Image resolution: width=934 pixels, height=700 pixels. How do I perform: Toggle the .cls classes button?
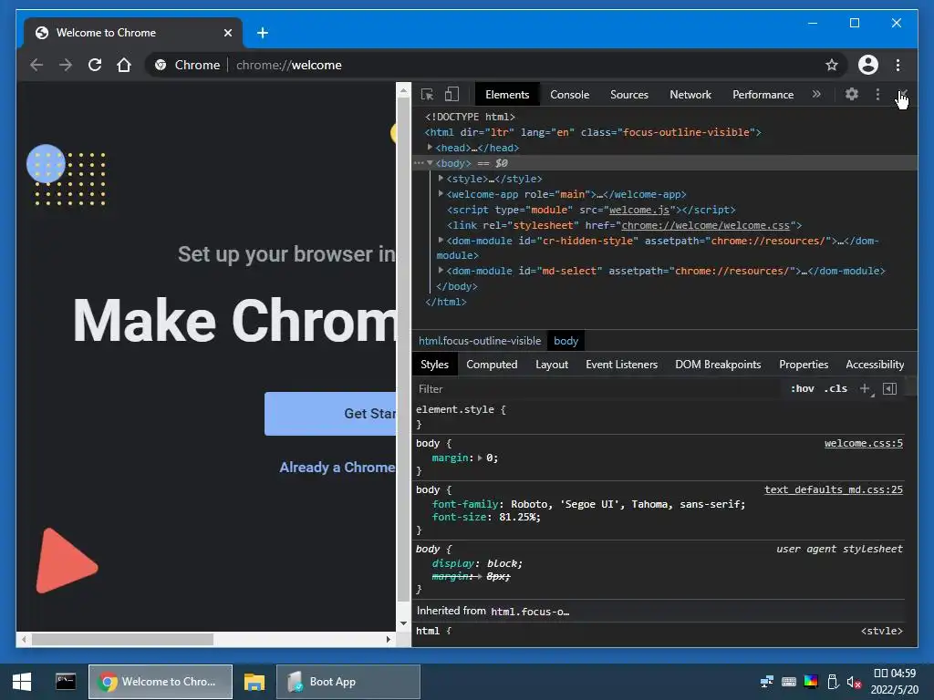click(835, 388)
